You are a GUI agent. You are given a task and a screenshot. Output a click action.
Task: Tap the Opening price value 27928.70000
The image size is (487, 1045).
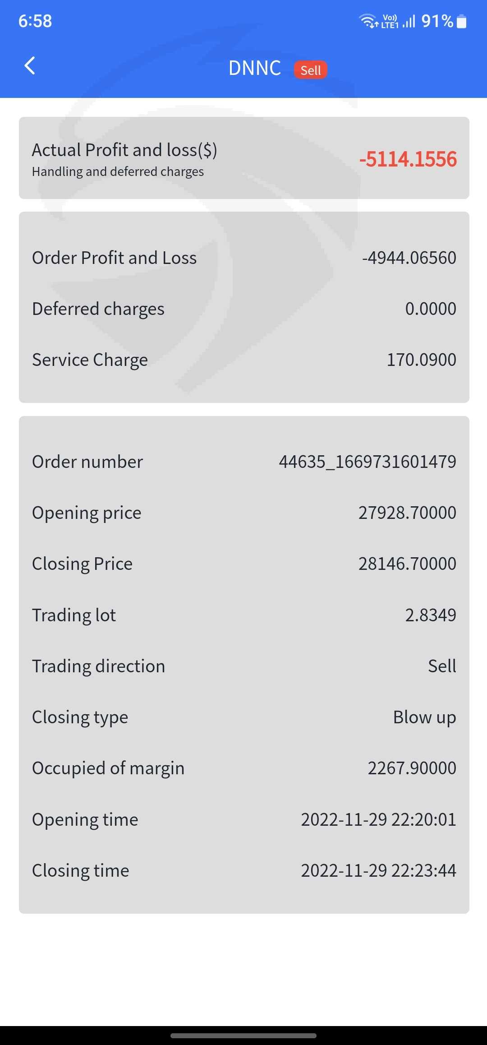tap(407, 513)
